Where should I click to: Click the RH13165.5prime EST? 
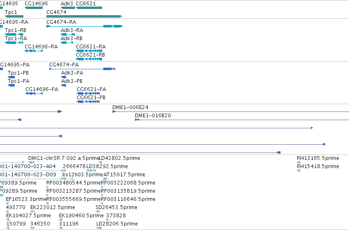click(299, 162)
